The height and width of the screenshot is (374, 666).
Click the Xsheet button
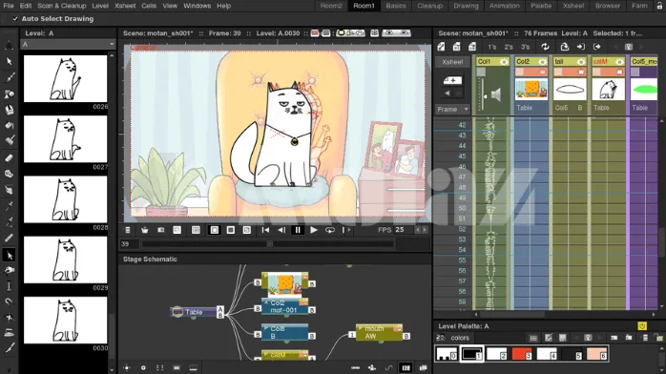click(x=452, y=62)
